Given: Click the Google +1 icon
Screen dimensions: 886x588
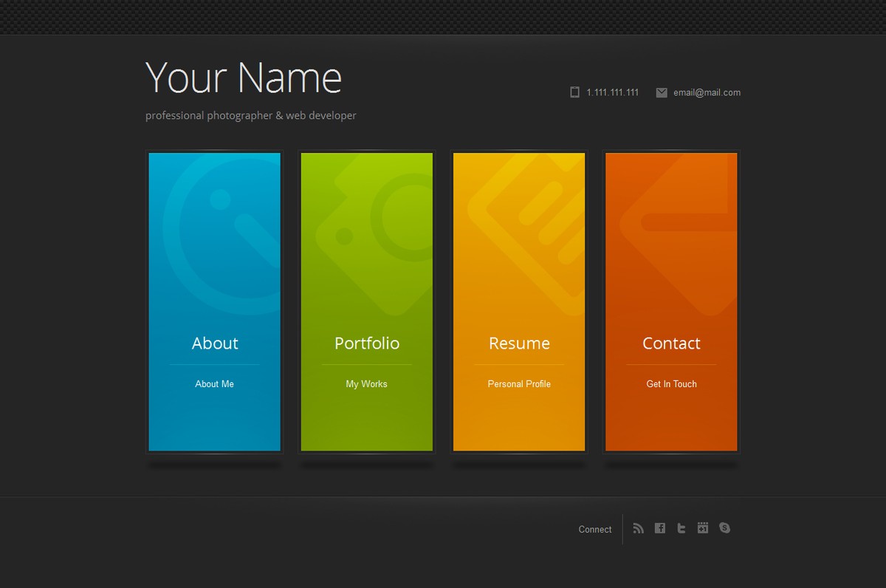Looking at the screenshot, I should pos(703,528).
